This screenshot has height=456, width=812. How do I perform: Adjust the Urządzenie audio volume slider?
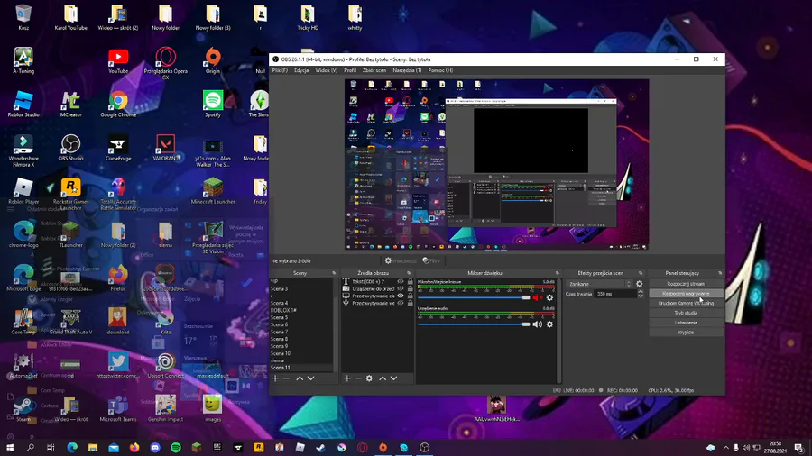pyautogui.click(x=474, y=324)
